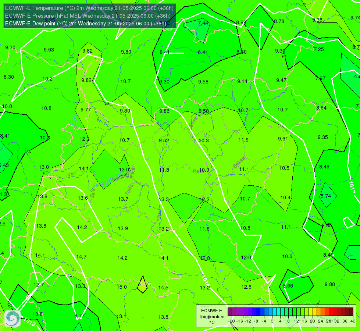Viewport: 360px width, 331px height.
Task: Click the 10.5 temperature value
Action: tap(284, 168)
